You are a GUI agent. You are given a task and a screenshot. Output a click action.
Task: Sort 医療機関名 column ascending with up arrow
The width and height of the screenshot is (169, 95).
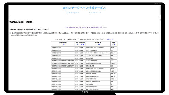(x=62, y=45)
